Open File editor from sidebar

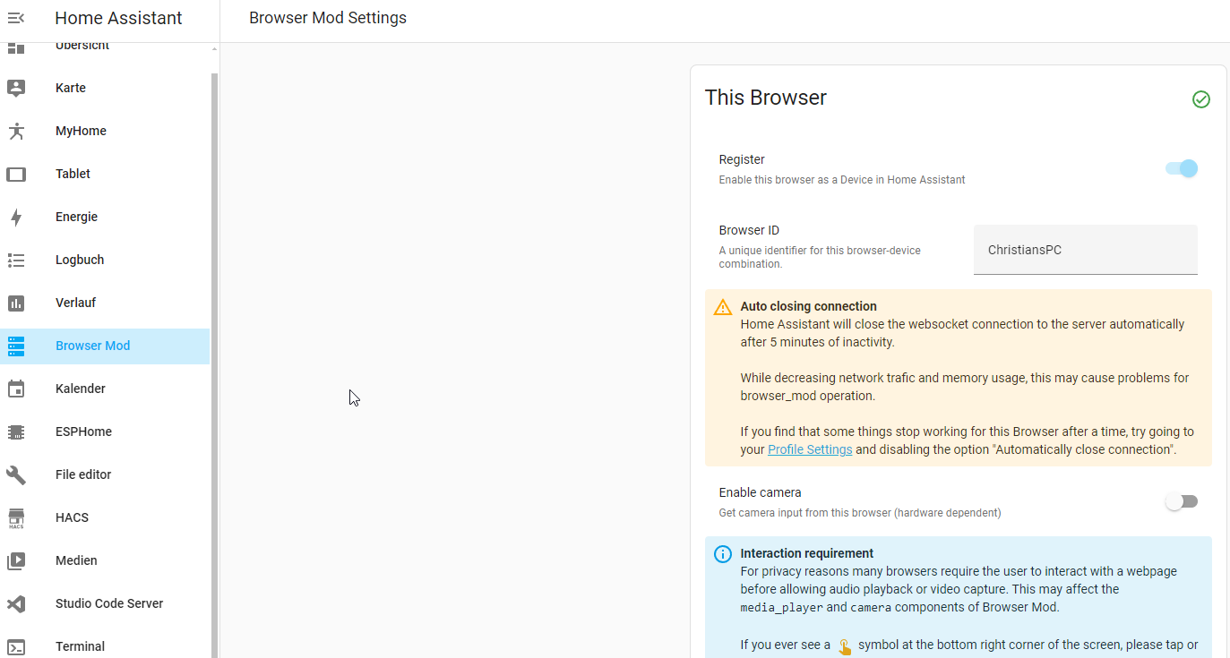coord(83,474)
